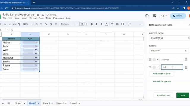This screenshot has width=190, height=106.
Task: Open the View menu
Action: pos(17,18)
